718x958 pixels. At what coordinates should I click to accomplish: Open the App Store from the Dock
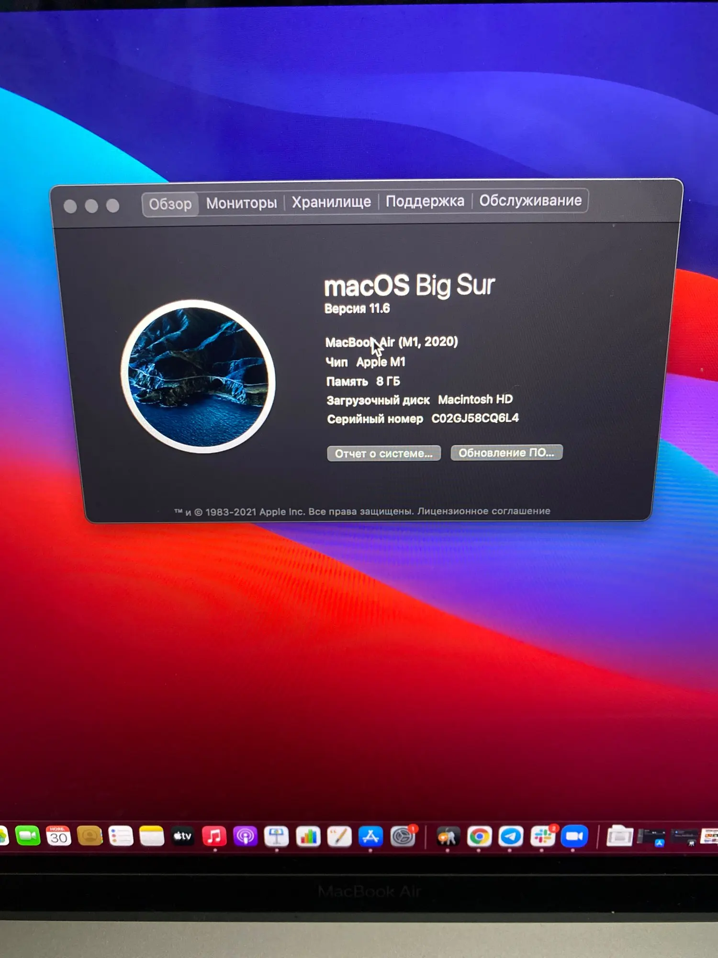[370, 837]
